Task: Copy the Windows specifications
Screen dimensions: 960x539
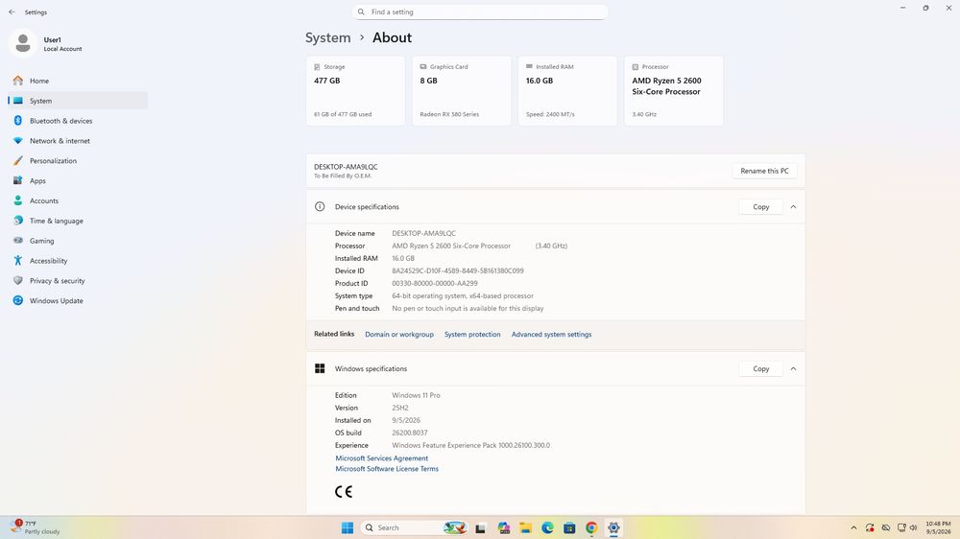Action: [760, 369]
